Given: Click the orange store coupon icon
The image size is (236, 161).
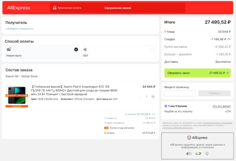Looking at the screenshot, I should pyautogui.click(x=106, y=128).
